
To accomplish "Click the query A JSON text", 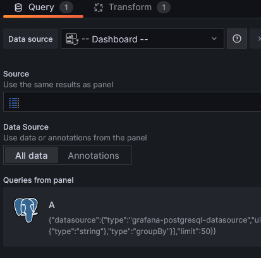I will pyautogui.click(x=155, y=226).
